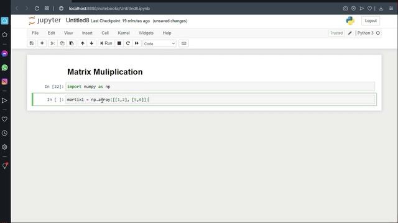Click the Python 3 kernel status circle
The image size is (398, 223).
[x=378, y=33]
